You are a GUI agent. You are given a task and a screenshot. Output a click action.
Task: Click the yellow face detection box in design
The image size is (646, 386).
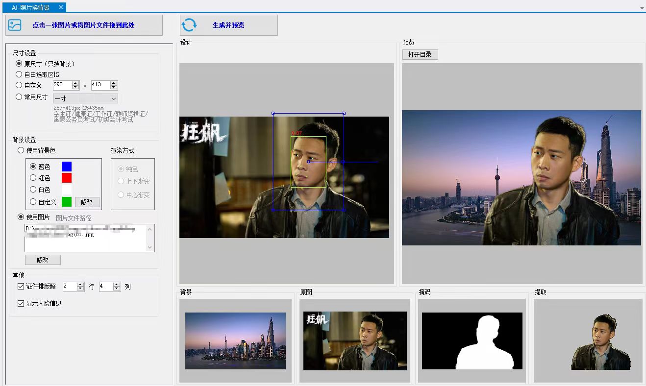point(308,162)
